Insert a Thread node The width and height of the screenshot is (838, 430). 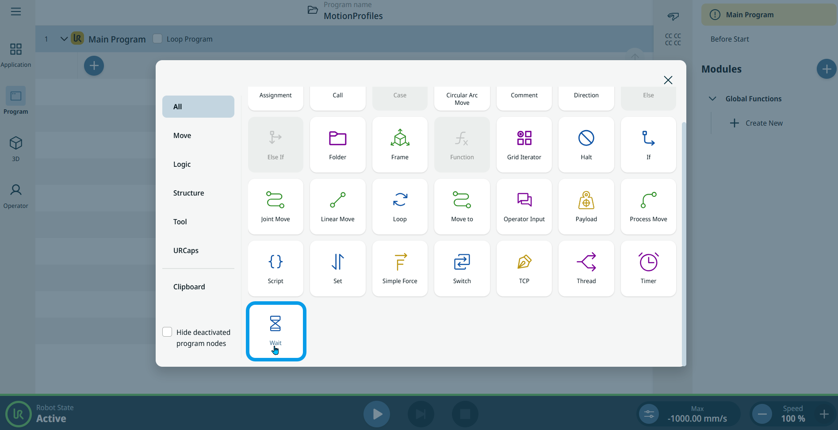tap(586, 269)
